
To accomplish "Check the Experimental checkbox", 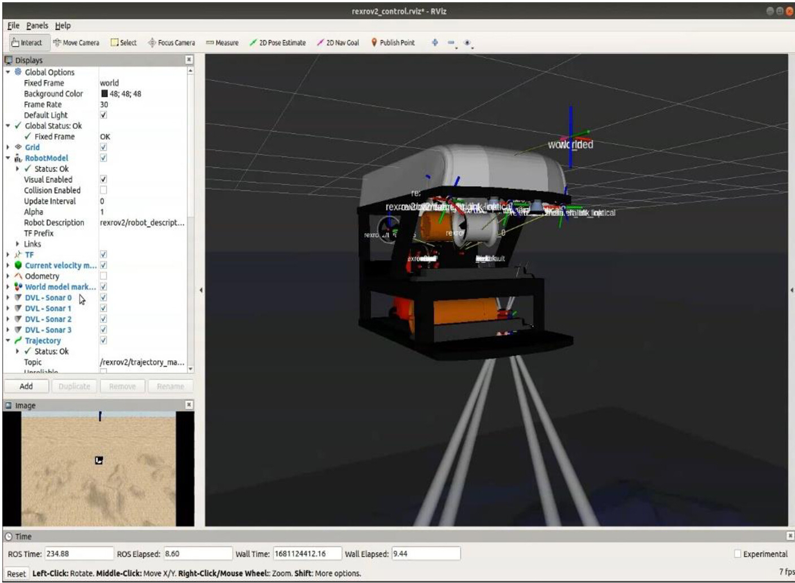I will pyautogui.click(x=737, y=554).
